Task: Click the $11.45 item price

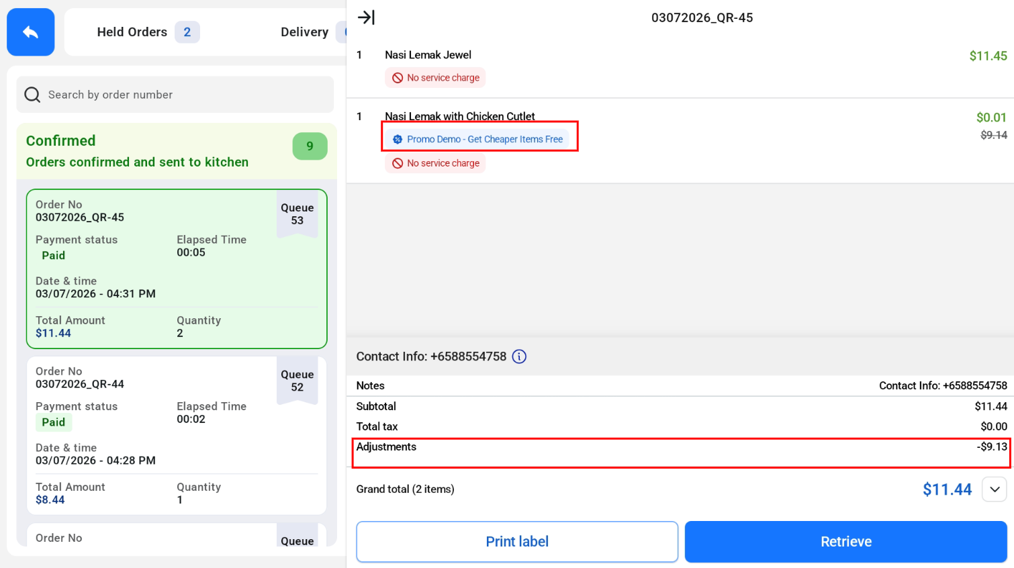Action: pos(988,56)
